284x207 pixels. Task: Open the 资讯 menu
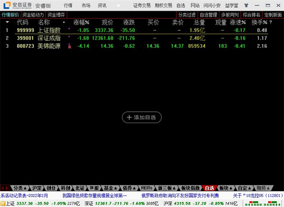tap(102, 6)
